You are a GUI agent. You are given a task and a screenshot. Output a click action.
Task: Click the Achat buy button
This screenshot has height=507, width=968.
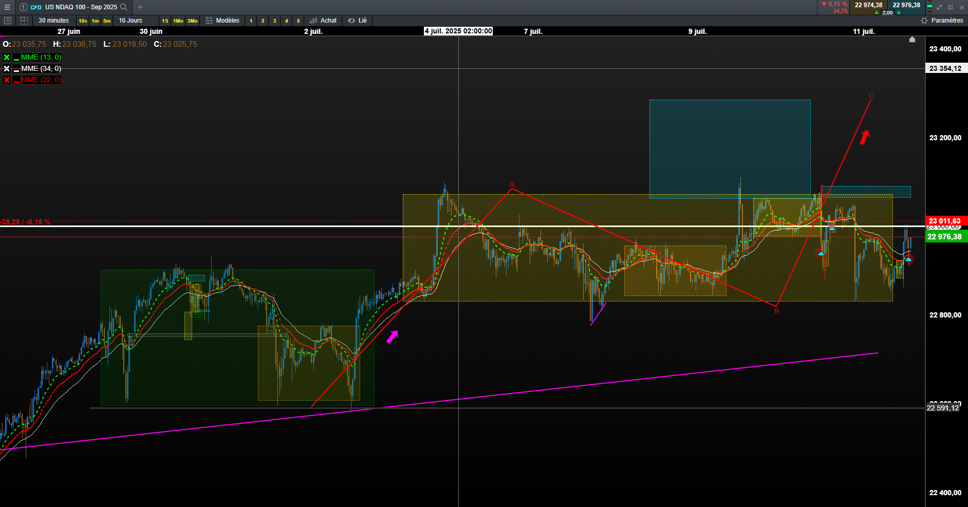323,21
